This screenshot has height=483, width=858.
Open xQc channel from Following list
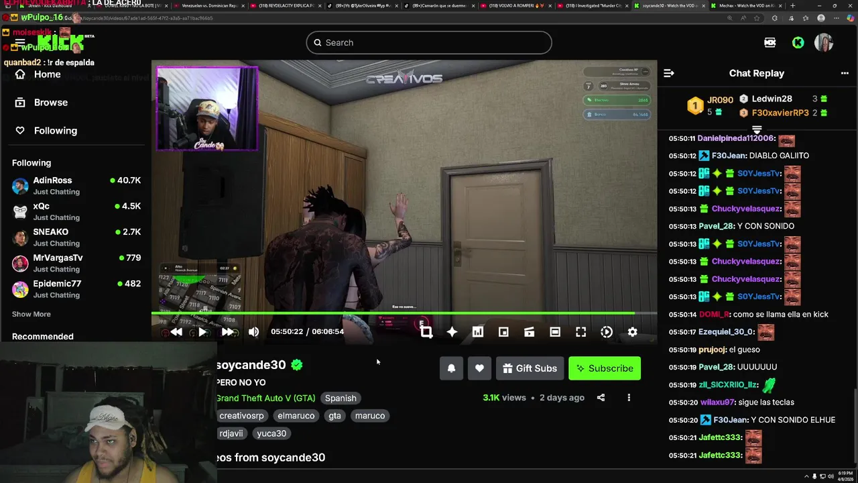click(76, 211)
